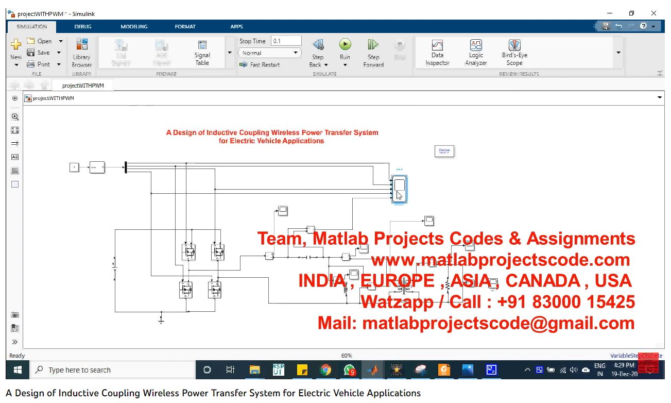Expand the Review Results gallery arrow
The width and height of the screenshot is (671, 403).
tap(618, 53)
